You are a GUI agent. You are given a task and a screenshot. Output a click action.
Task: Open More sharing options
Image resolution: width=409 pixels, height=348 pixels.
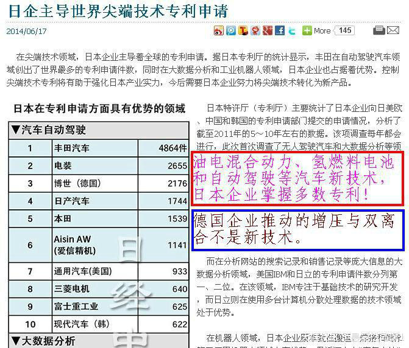(322, 30)
